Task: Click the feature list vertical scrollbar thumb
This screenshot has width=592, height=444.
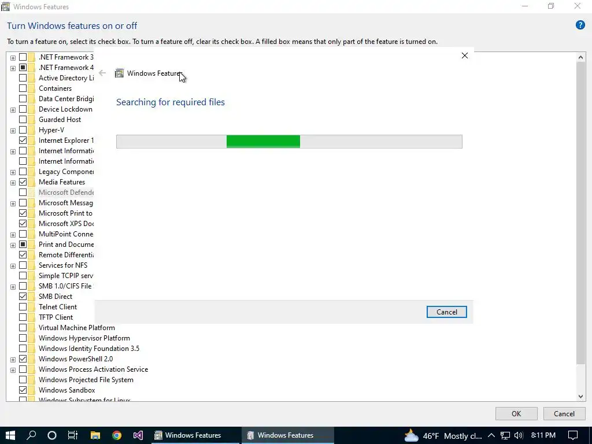Action: (x=580, y=213)
